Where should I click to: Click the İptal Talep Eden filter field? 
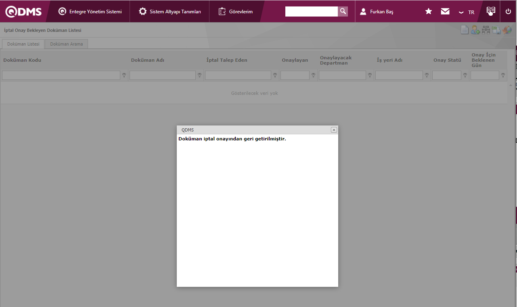238,75
